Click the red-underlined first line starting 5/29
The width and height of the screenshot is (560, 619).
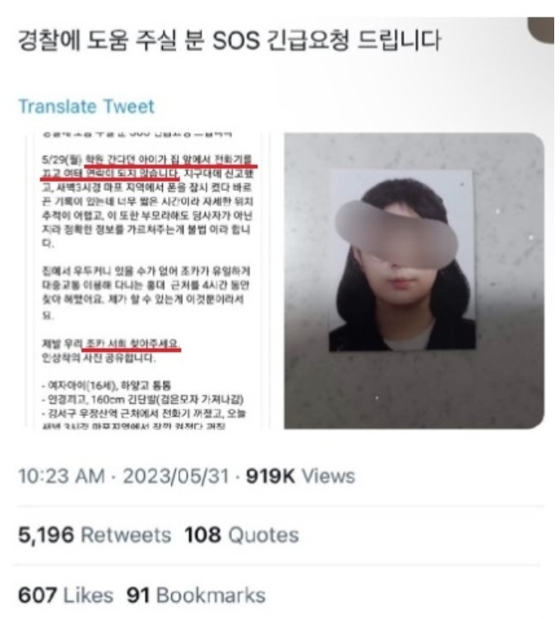[147, 159]
